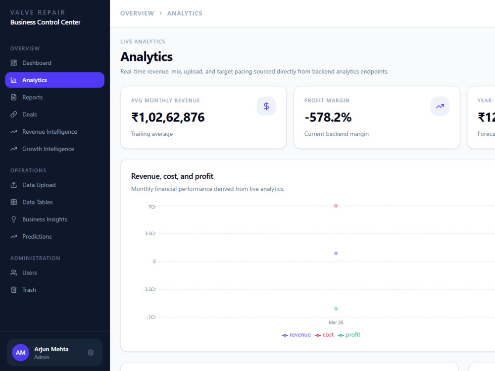The width and height of the screenshot is (495, 371).
Task: Click the Reports document icon
Action: click(13, 98)
